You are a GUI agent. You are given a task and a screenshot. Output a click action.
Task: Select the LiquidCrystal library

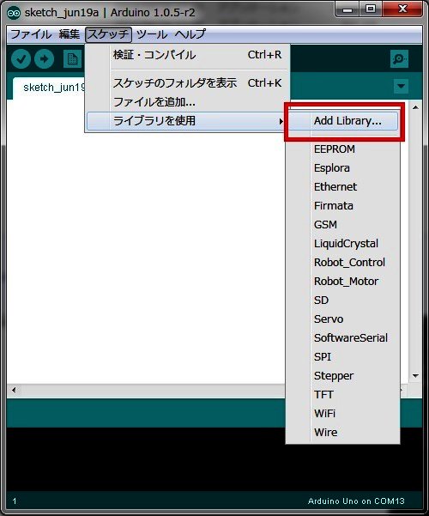click(343, 244)
